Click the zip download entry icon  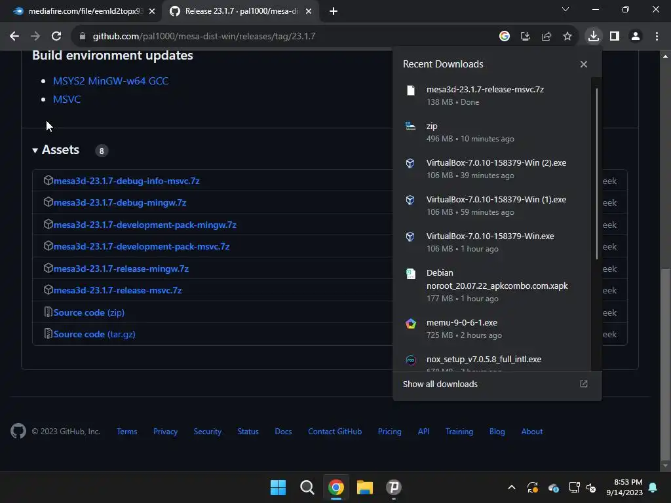(410, 126)
